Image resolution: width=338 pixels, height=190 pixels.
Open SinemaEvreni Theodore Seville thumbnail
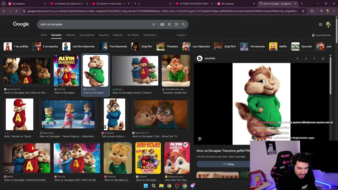(x=176, y=71)
